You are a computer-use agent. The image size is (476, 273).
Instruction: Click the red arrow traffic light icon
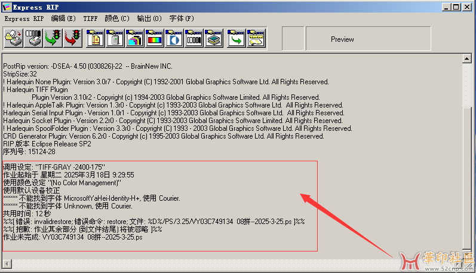[73, 38]
